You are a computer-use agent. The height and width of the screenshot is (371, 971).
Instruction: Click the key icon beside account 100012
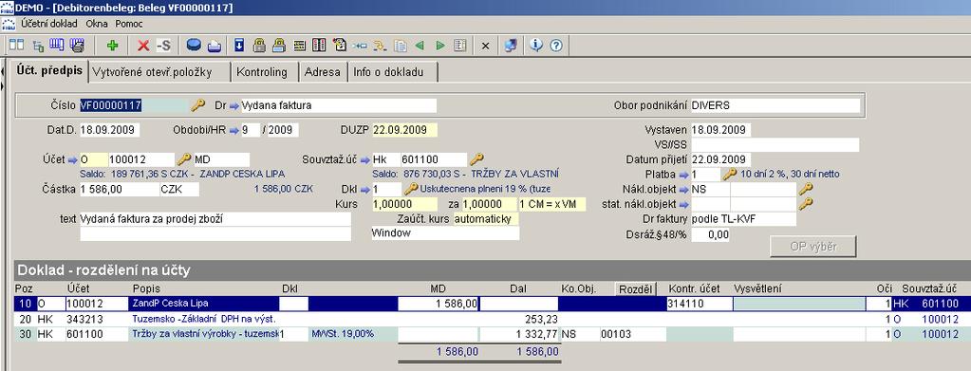tap(184, 159)
